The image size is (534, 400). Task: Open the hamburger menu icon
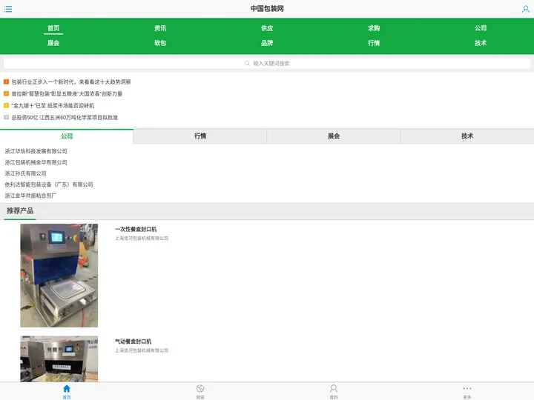(x=8, y=9)
